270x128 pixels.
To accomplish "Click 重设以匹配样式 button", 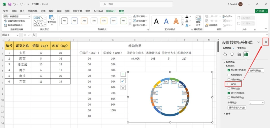I will point(13,25).
